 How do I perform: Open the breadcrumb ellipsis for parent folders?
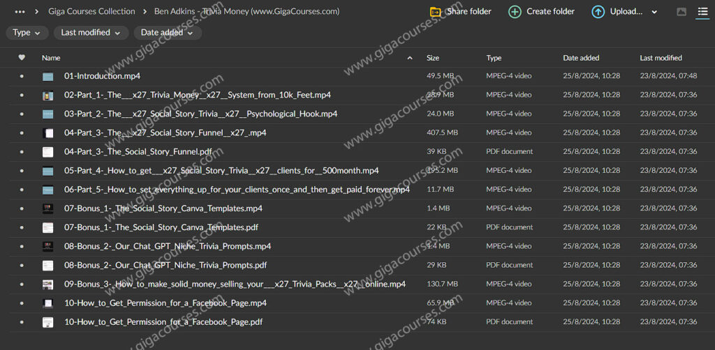[x=20, y=12]
